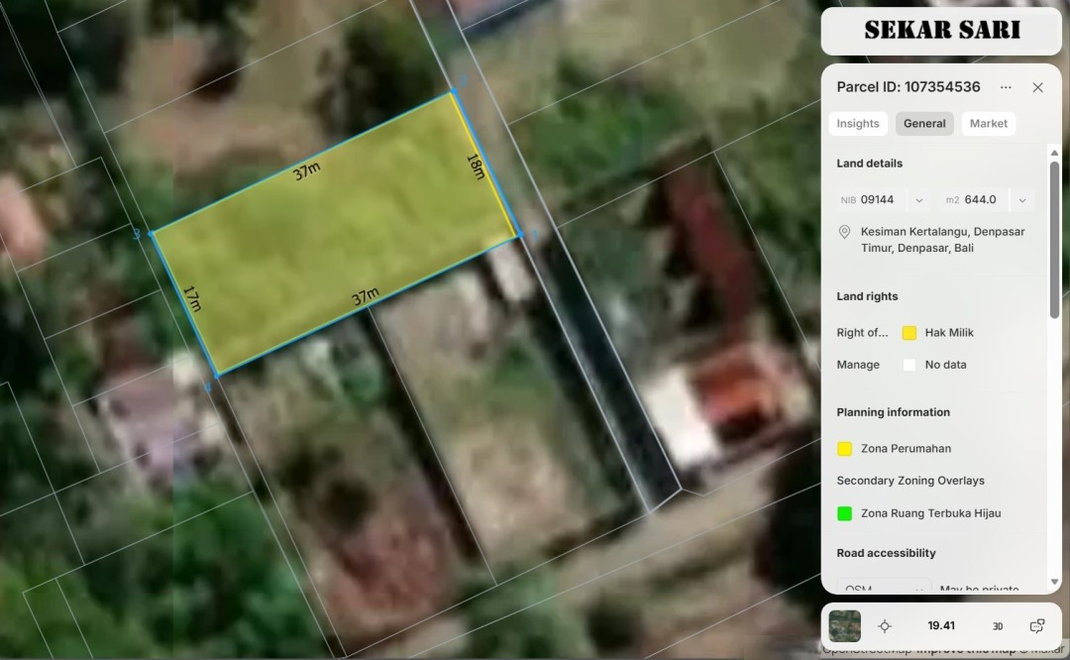
Task: Click the yellow Hak Milik swatch
Action: [909, 333]
